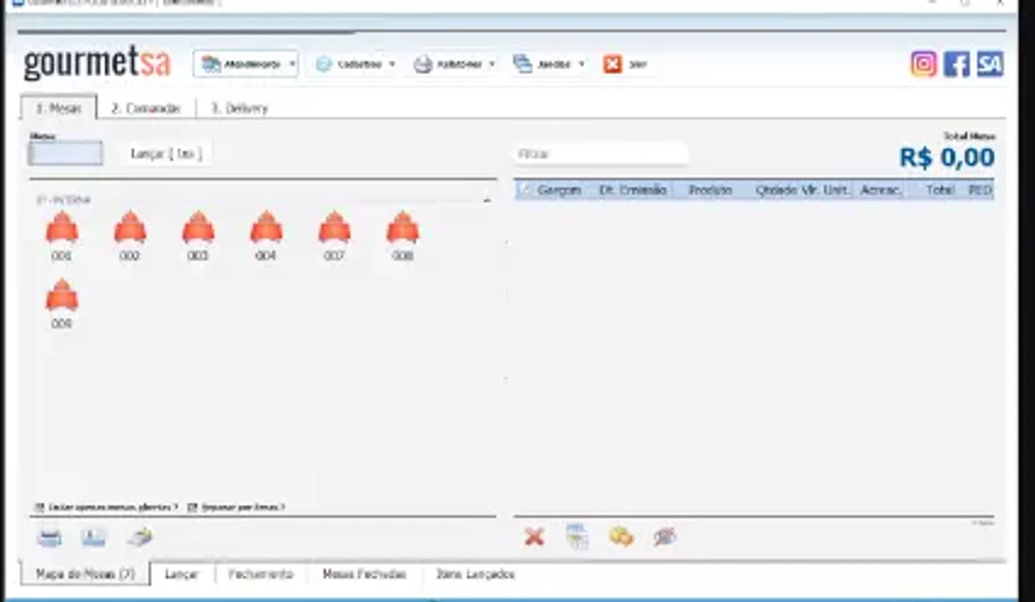Toggle 'Separar por áreas?' checkbox
This screenshot has height=602, width=1035.
(193, 507)
